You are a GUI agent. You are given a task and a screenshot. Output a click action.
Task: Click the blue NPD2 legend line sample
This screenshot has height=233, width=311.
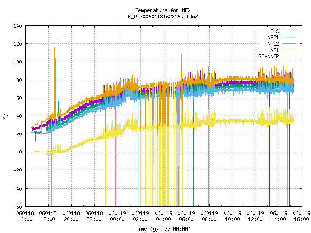289,44
